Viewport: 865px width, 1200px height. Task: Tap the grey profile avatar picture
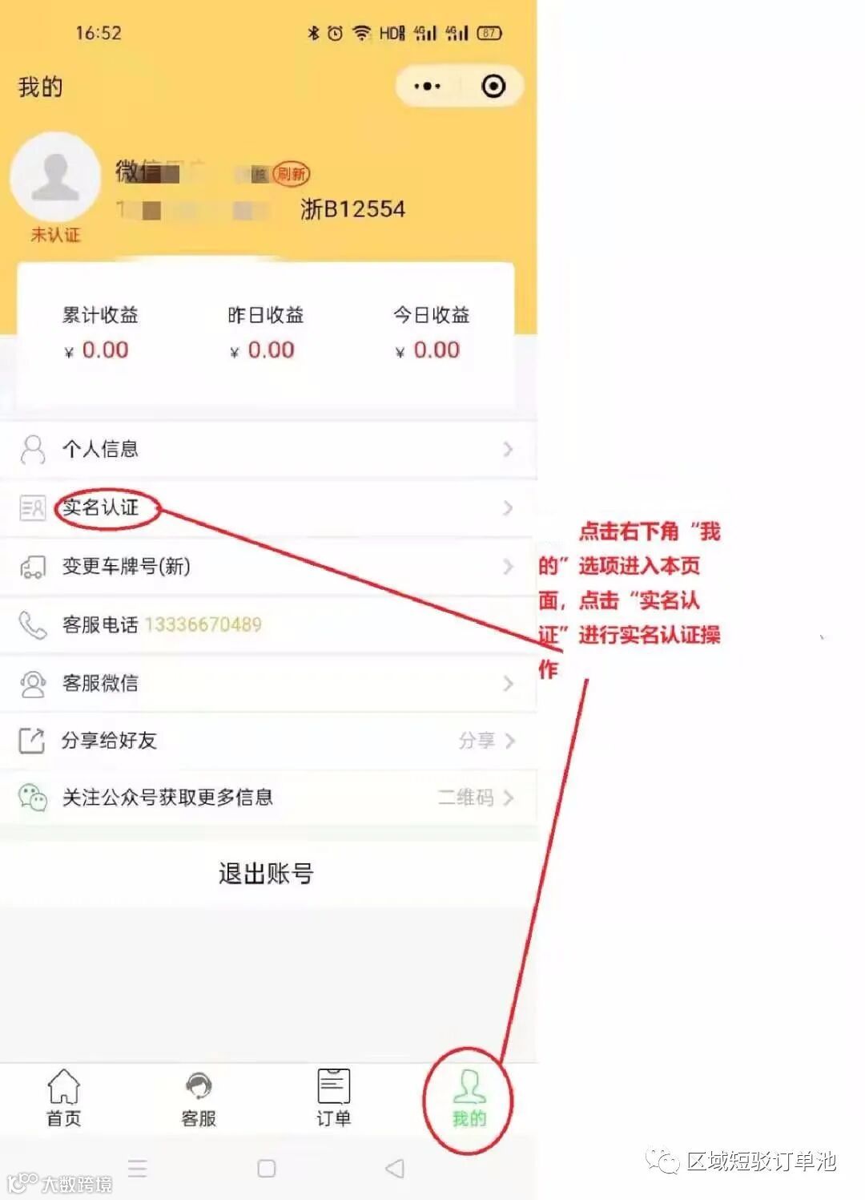click(x=55, y=178)
